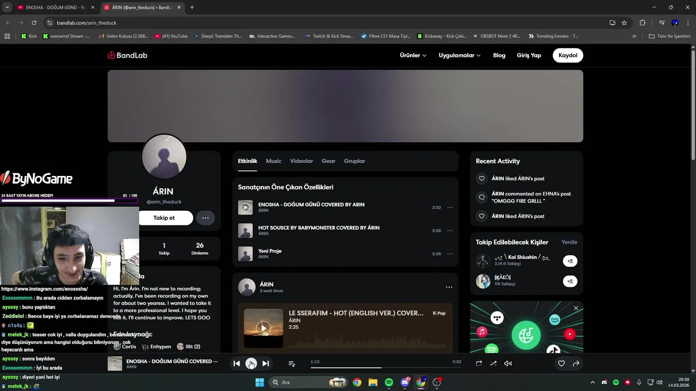
Task: Open HOT SOUSCE BY BABYMONSTER COVERED BY ÁRIN
Action: (319, 228)
